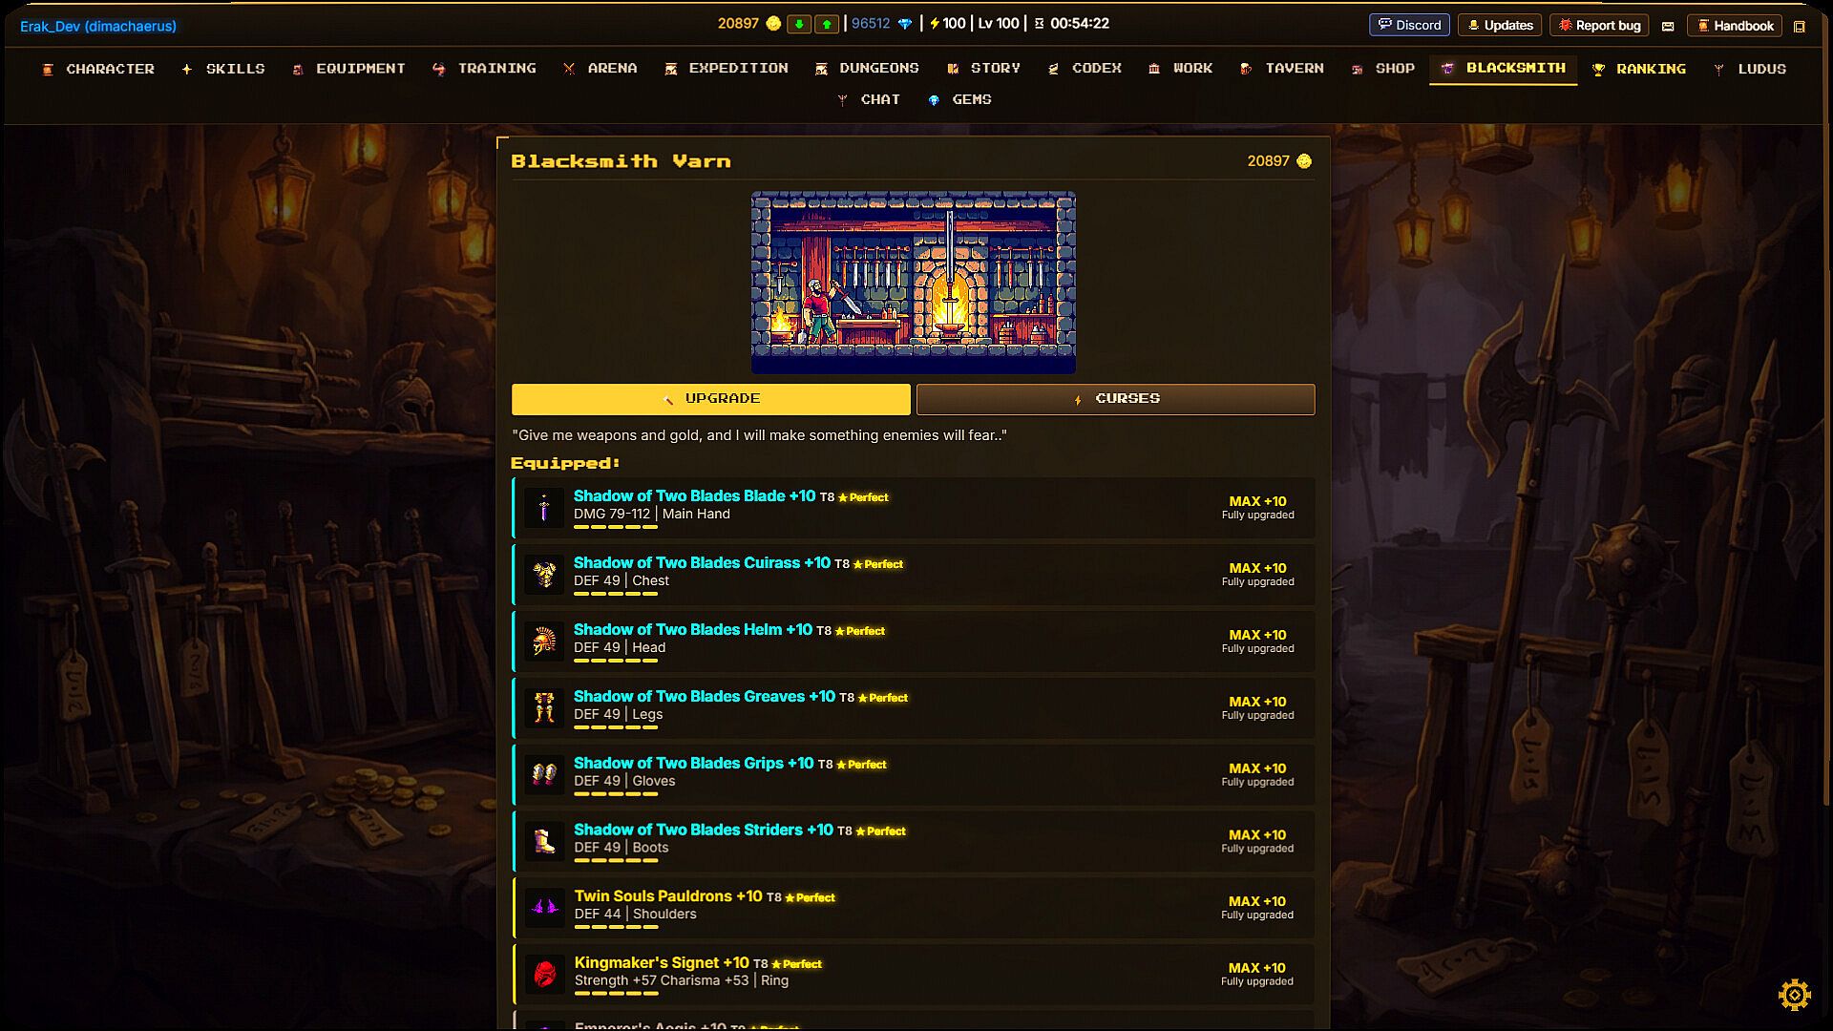The image size is (1833, 1031).
Task: Select the Shadow of Two Blades Striders +10 name
Action: point(704,831)
